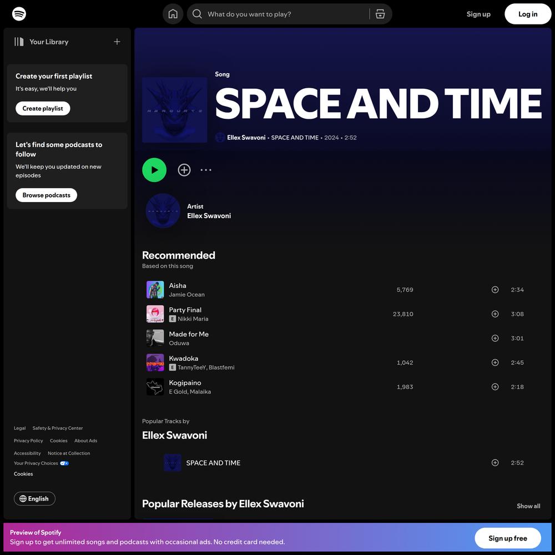
Task: Play SPACE AND TIME with green button
Action: tap(154, 170)
